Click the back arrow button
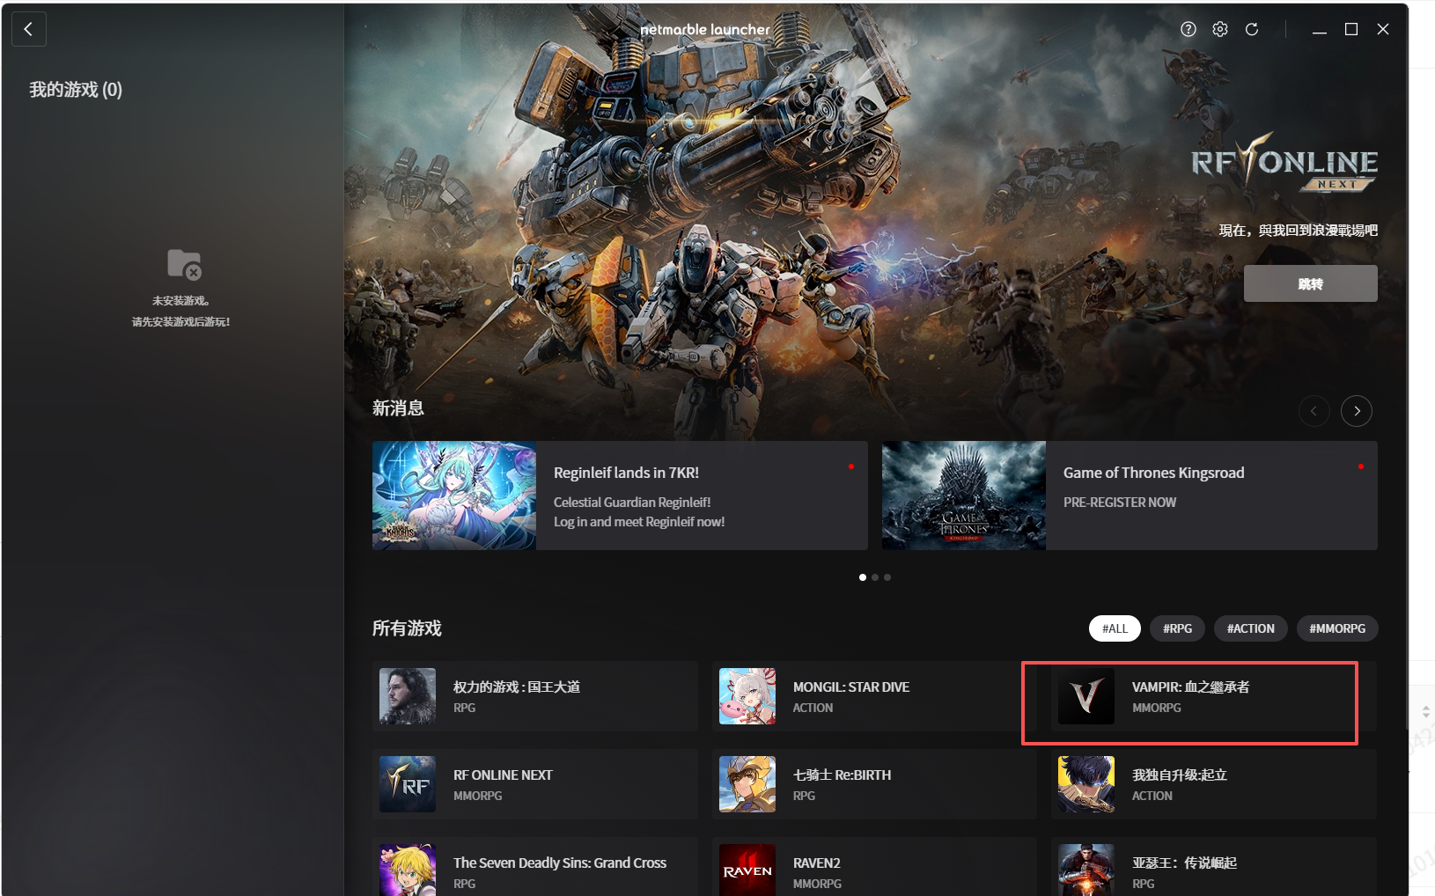Screen dimensions: 1435x896 [28, 29]
